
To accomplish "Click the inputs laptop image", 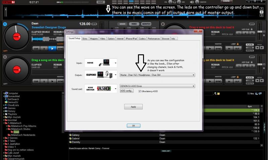I will click(x=104, y=63).
